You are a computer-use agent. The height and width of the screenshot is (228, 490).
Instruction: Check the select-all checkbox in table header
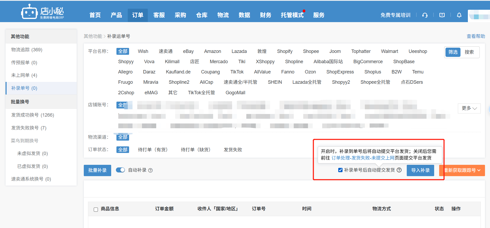coord(96,210)
